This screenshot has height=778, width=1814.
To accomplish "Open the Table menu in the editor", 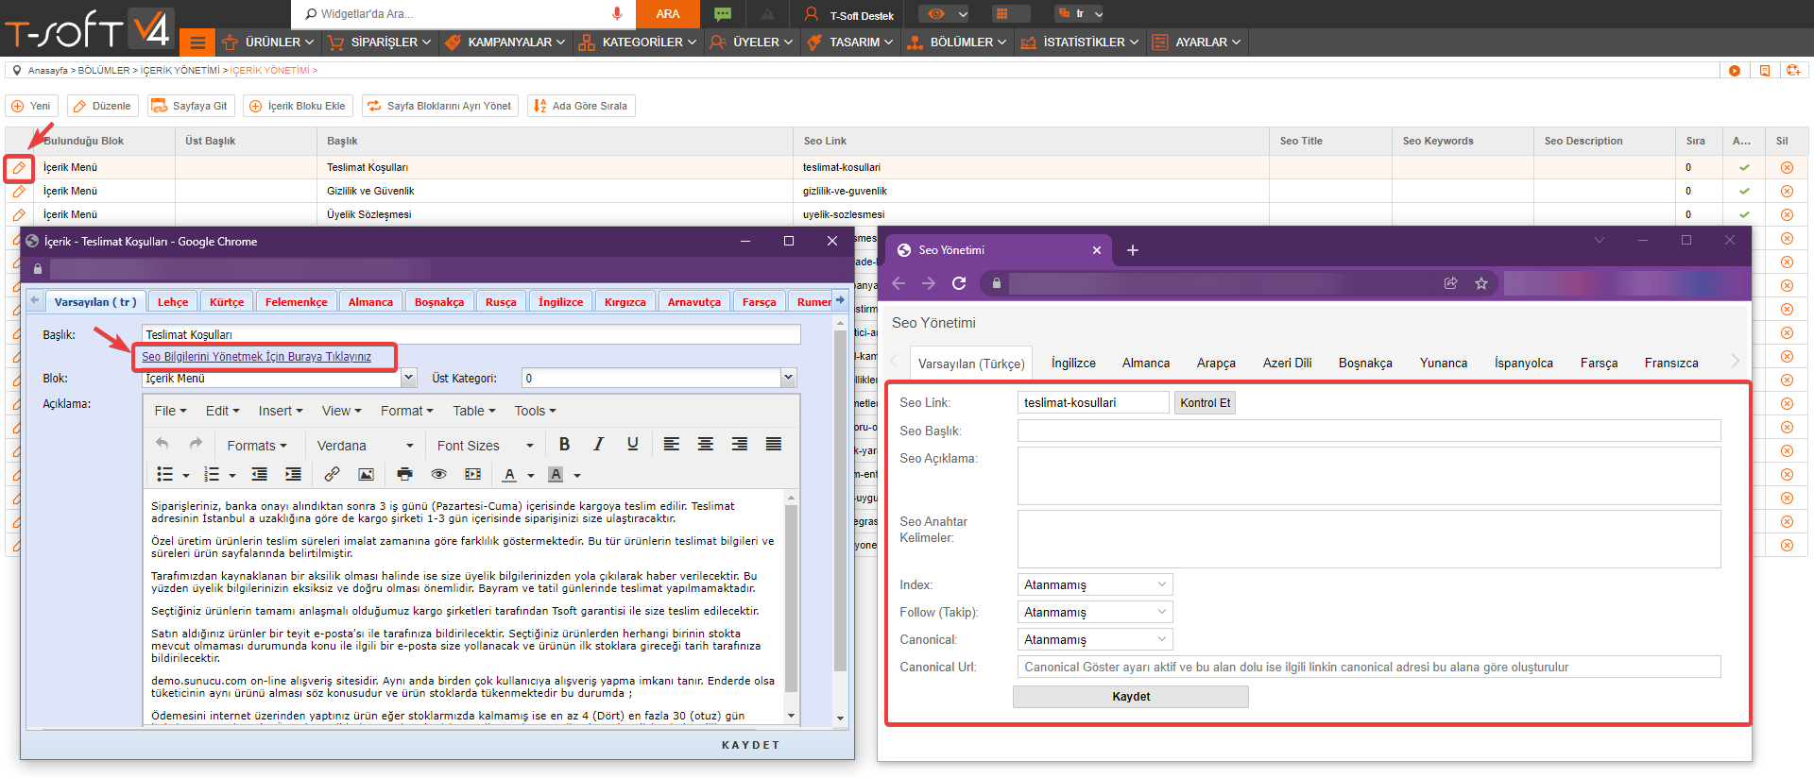I will pos(473,411).
